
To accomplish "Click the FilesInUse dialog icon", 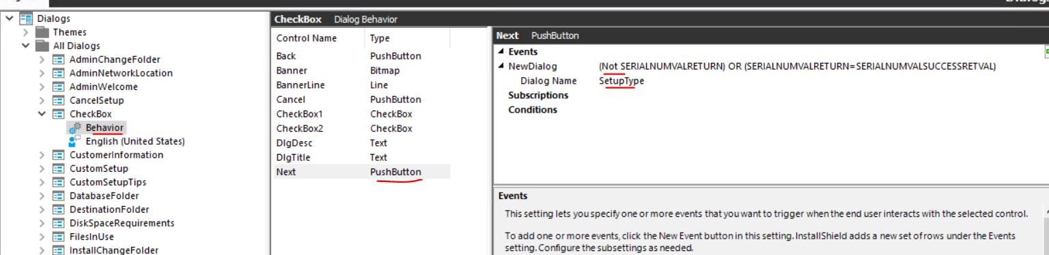I will coord(59,237).
